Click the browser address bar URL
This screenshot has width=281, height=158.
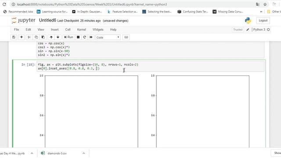[92, 4]
